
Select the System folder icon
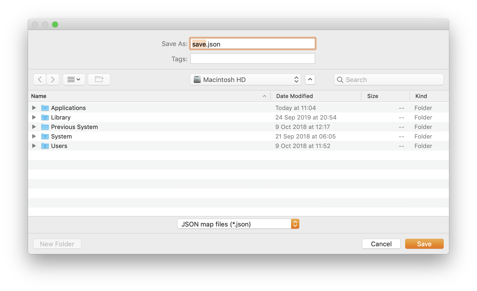pos(45,136)
